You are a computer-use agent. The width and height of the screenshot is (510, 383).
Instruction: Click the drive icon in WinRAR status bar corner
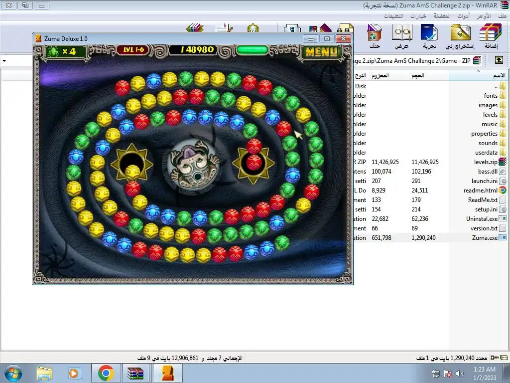(x=504, y=358)
